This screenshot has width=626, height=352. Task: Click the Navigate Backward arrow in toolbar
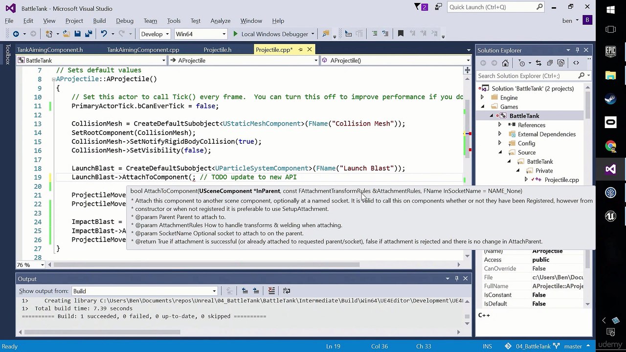(x=16, y=34)
